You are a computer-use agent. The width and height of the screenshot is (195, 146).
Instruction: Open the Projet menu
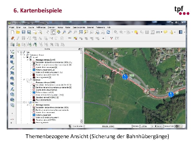tap(12, 27)
